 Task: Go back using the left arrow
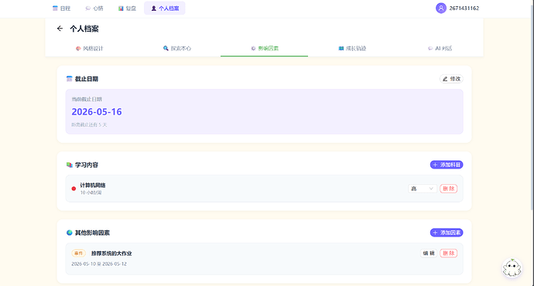[x=60, y=29]
